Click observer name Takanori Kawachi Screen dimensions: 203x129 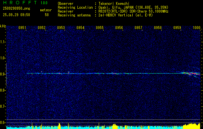click(x=114, y=4)
